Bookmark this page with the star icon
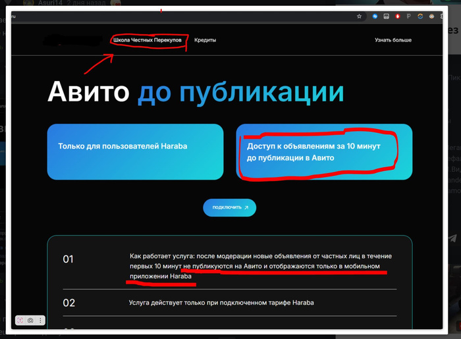The height and width of the screenshot is (339, 461). click(359, 16)
